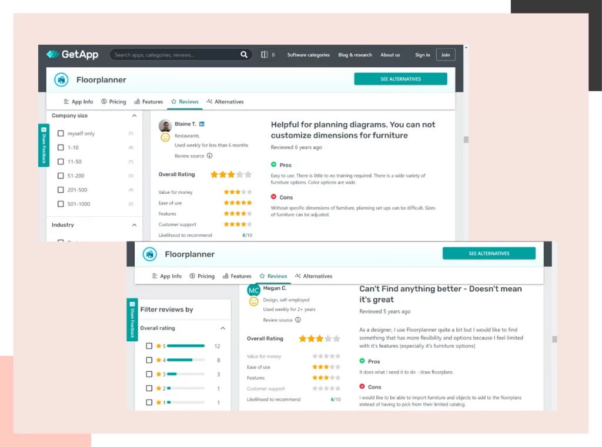The image size is (602, 447).
Task: Click red Cons icon in Megan's review
Action: pyautogui.click(x=362, y=386)
